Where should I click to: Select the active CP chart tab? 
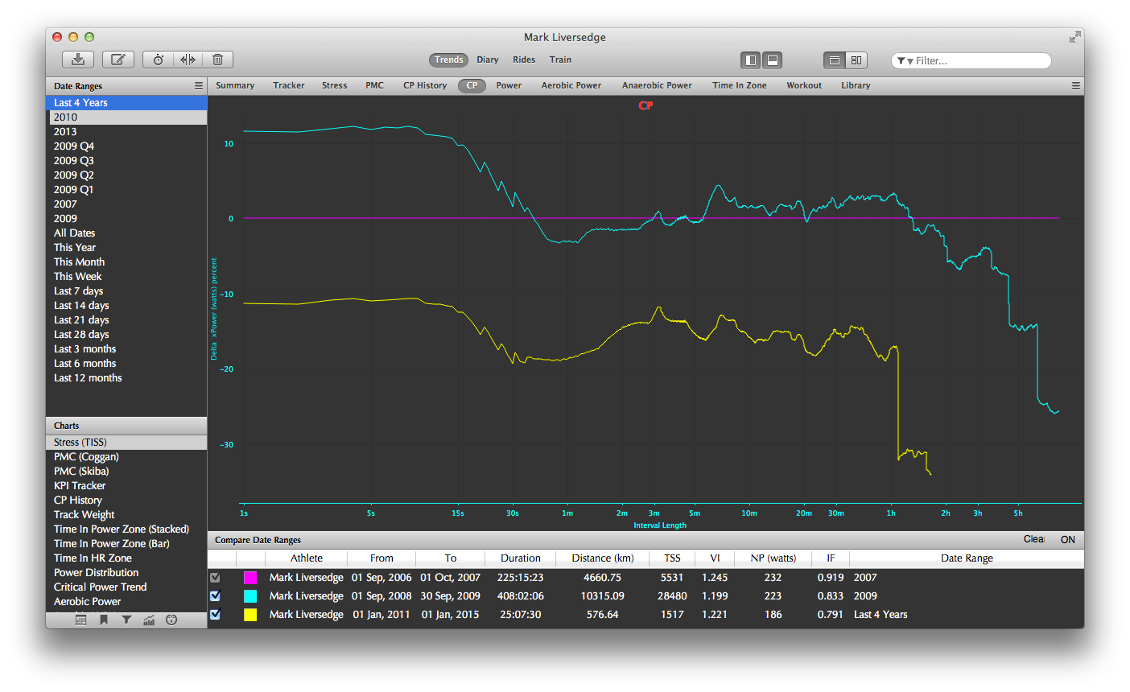(x=472, y=85)
